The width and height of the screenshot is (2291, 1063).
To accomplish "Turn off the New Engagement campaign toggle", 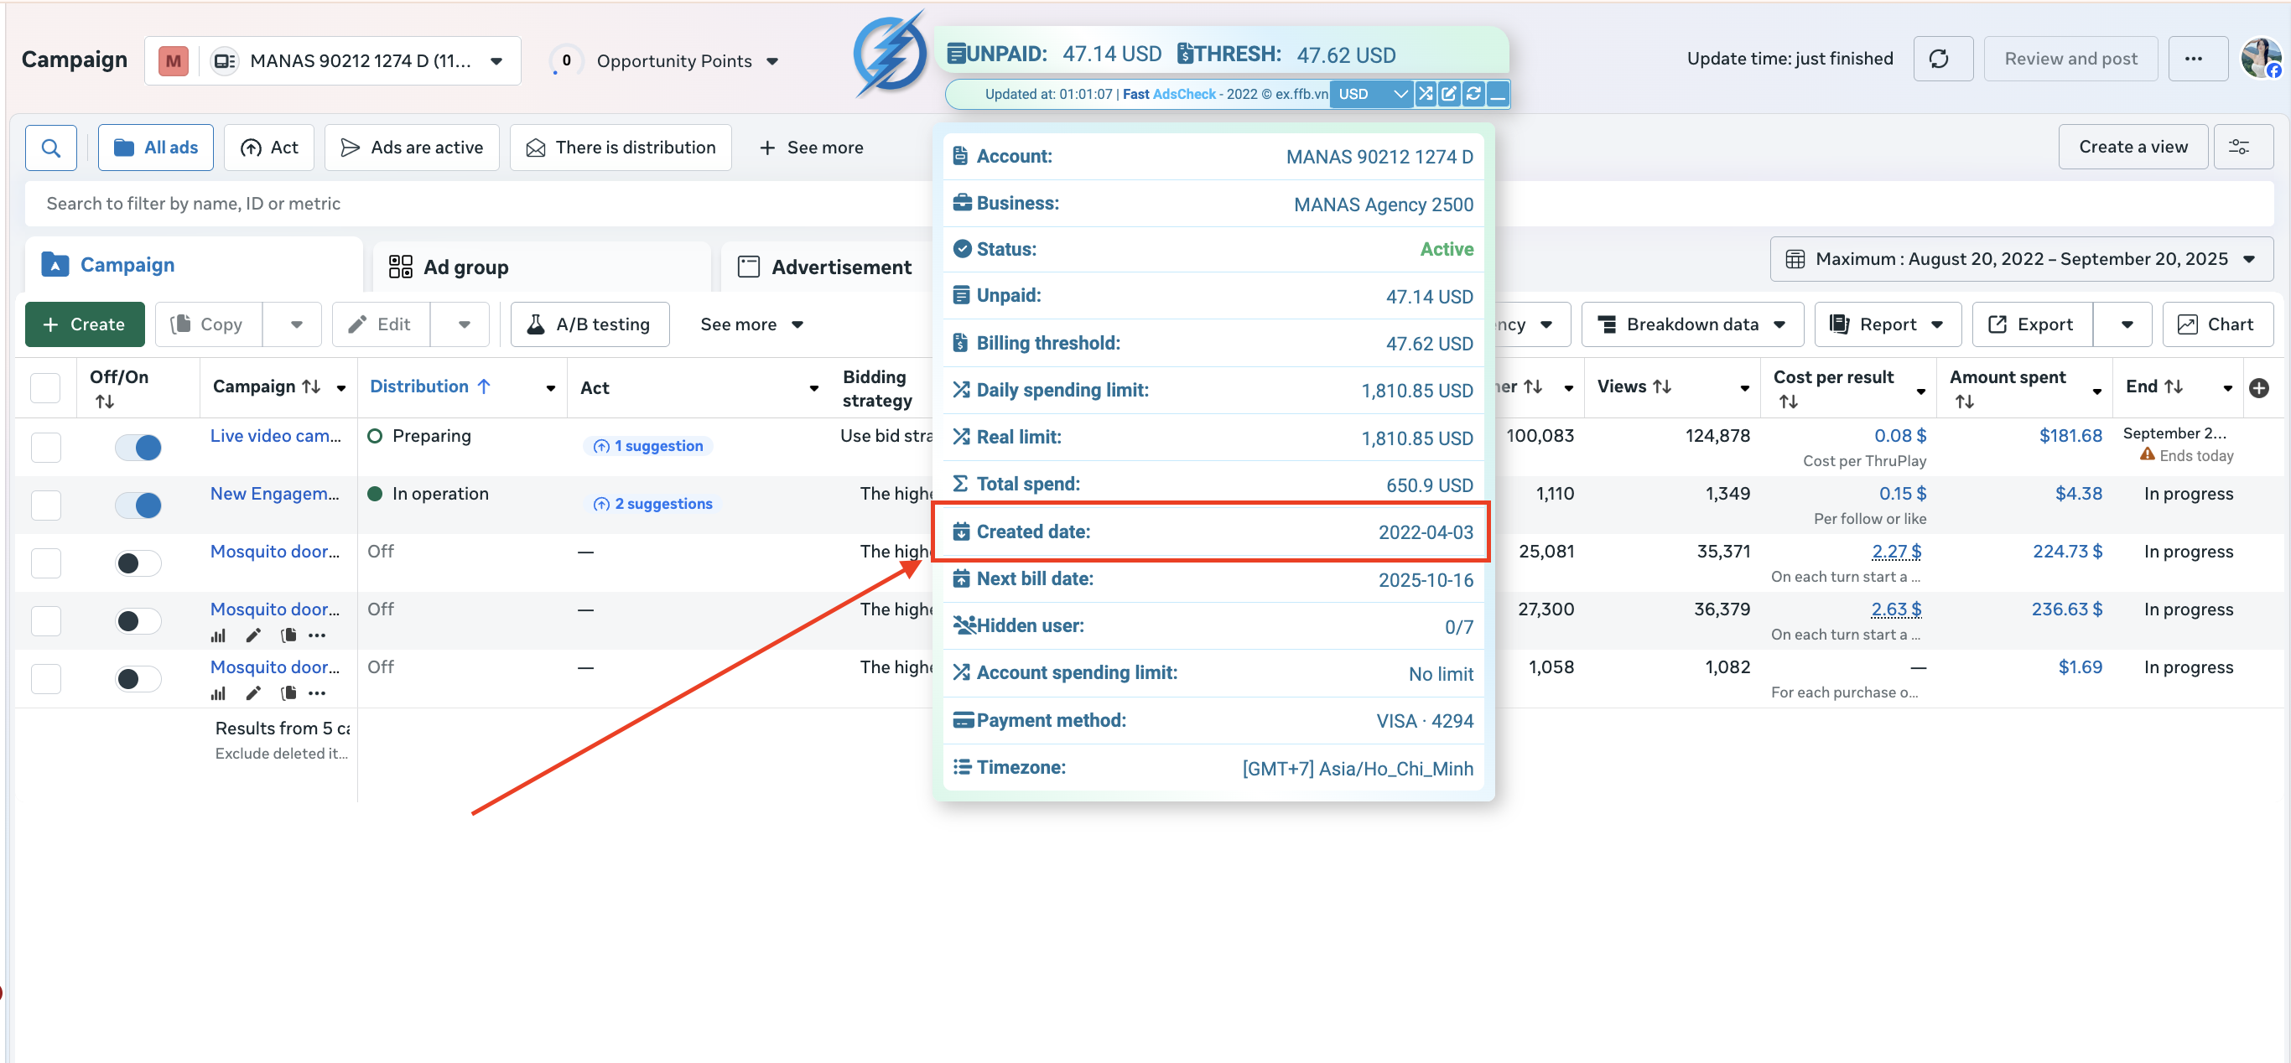I will point(138,505).
